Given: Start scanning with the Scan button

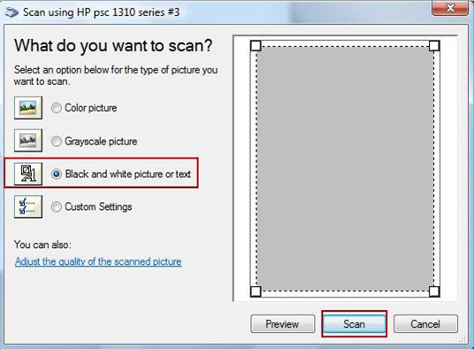Looking at the screenshot, I should [x=354, y=324].
